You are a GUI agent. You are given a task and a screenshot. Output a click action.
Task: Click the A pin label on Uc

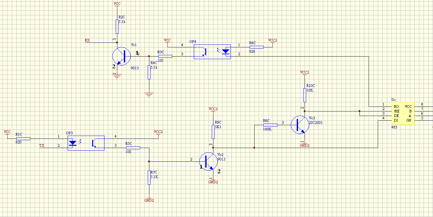(x=410, y=116)
